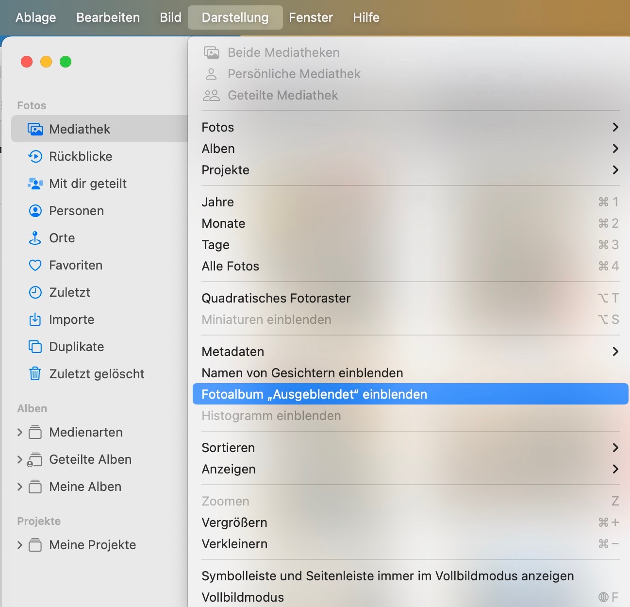Open Favoriten using the heart icon
630x607 pixels.
click(35, 265)
